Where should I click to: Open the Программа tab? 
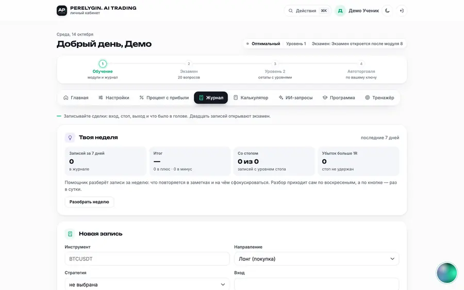(339, 98)
